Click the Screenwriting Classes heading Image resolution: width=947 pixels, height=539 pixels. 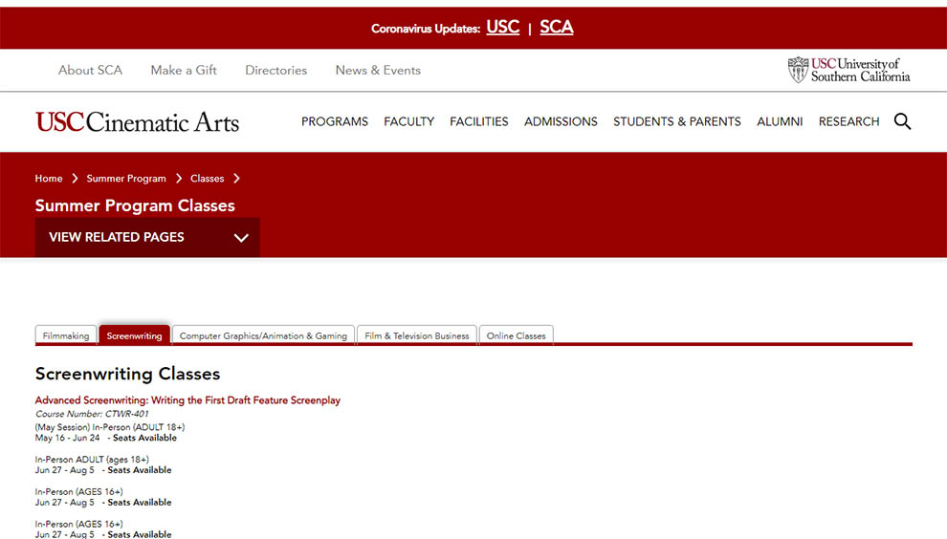pyautogui.click(x=127, y=374)
